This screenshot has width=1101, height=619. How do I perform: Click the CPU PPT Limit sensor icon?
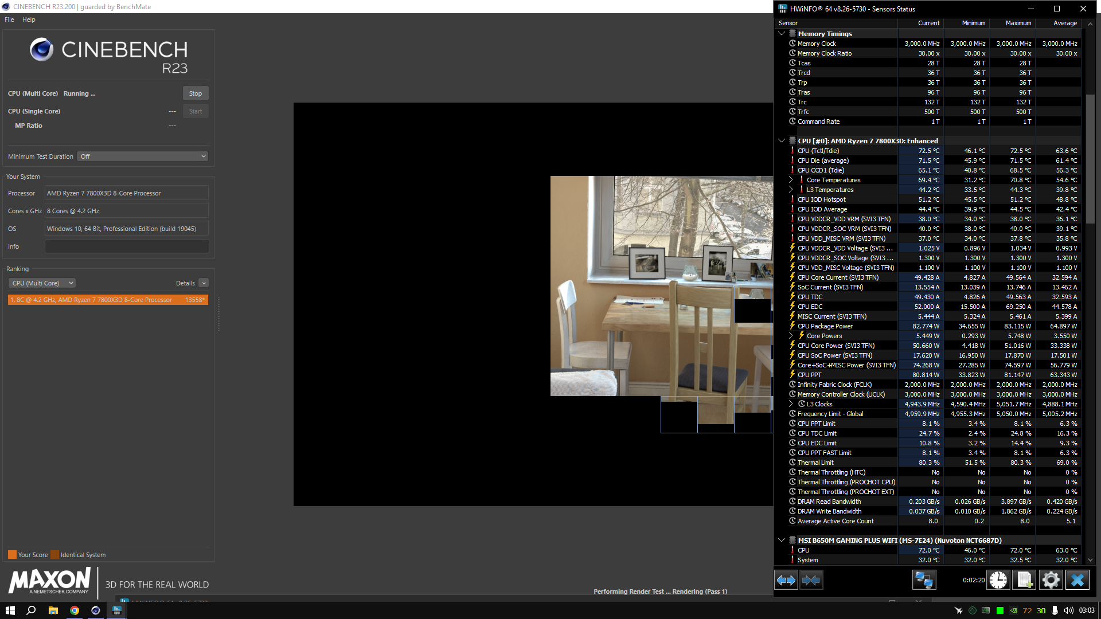tap(792, 423)
